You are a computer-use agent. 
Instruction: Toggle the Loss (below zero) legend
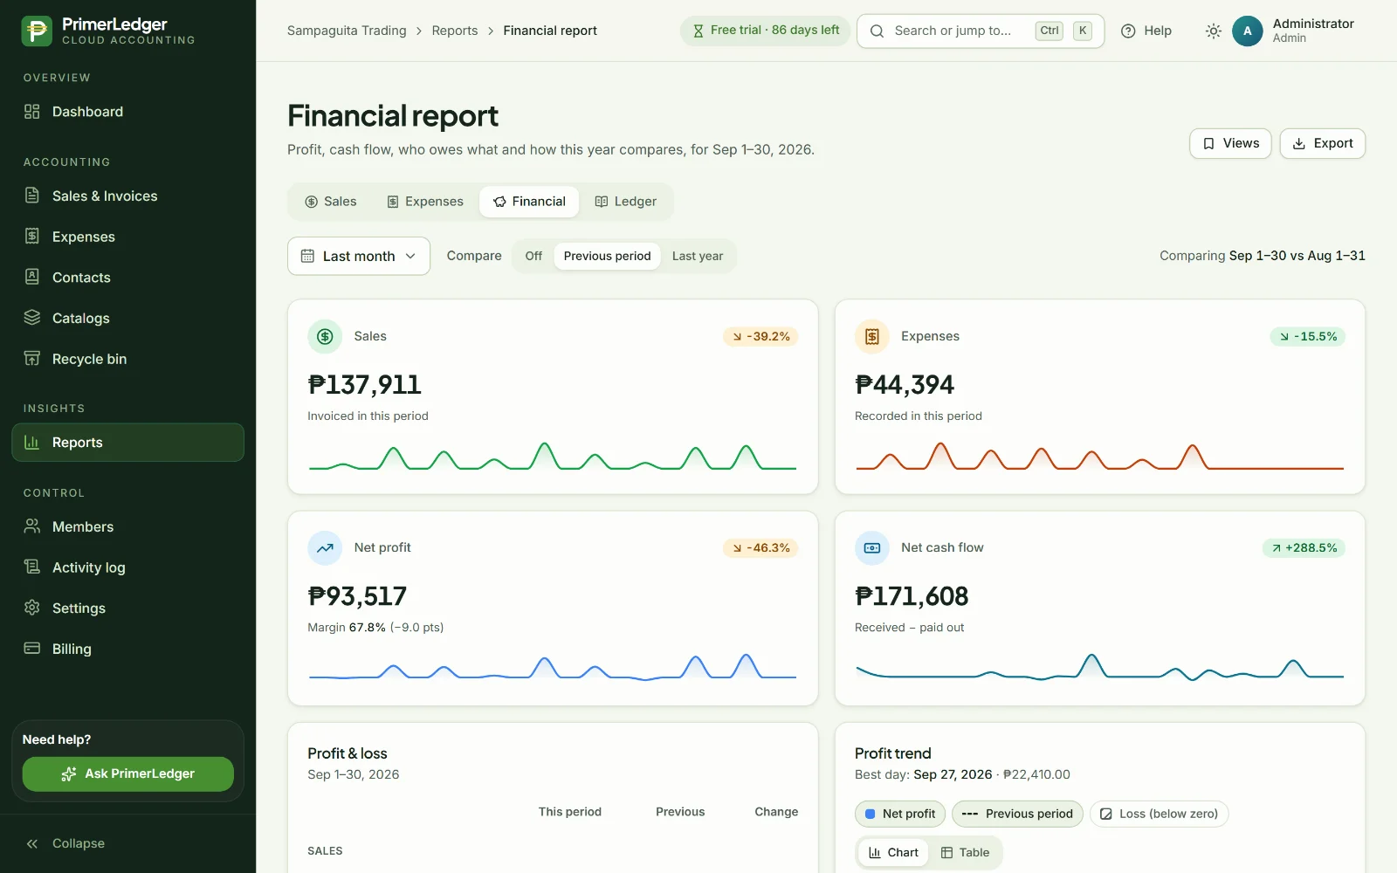[1159, 814]
